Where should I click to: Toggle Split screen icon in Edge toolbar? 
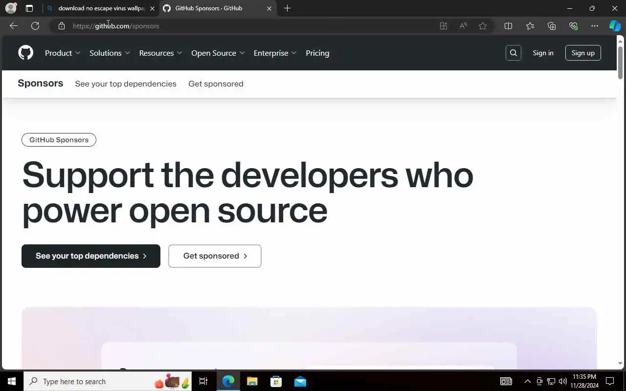(508, 26)
